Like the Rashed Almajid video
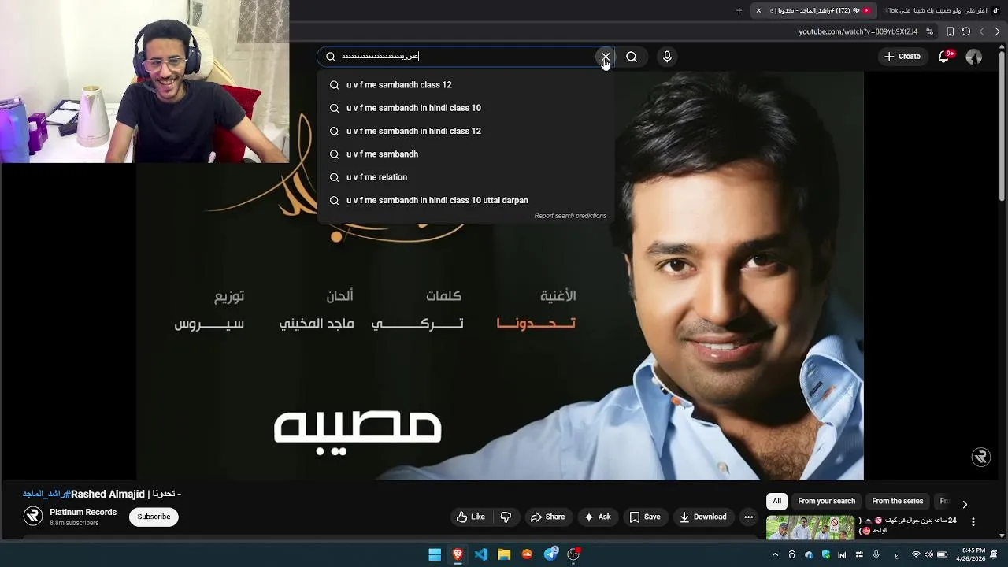Screen dimensions: 1008x567 (x=471, y=517)
